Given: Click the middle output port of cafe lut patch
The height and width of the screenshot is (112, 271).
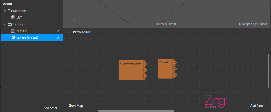Looking at the screenshot, I should (x=175, y=68).
